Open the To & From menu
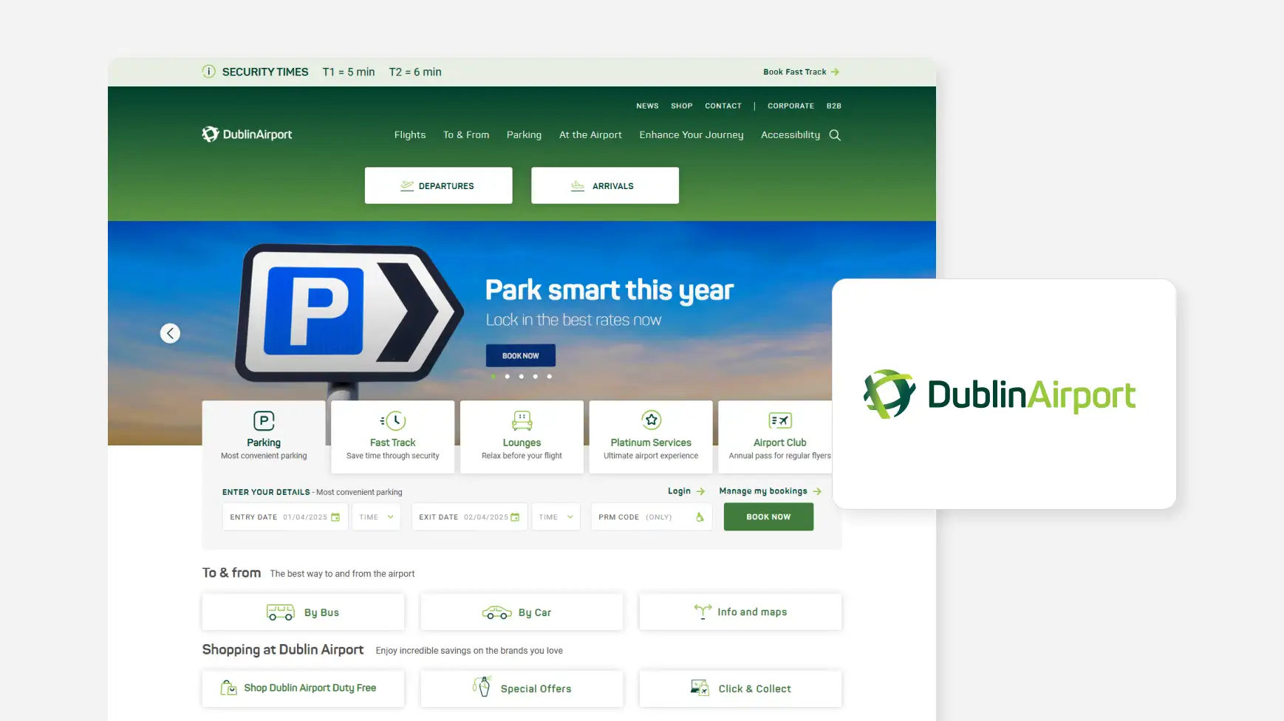Screen dimensions: 1284x721 (x=466, y=135)
